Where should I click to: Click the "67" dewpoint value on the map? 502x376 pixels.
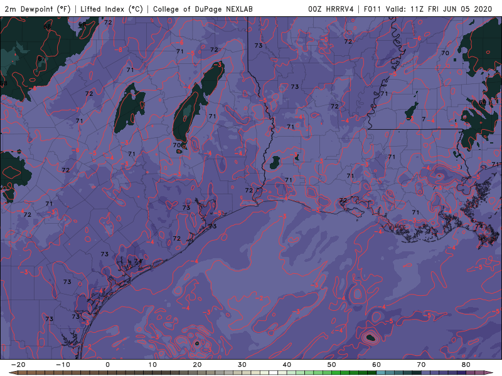click(x=41, y=58)
